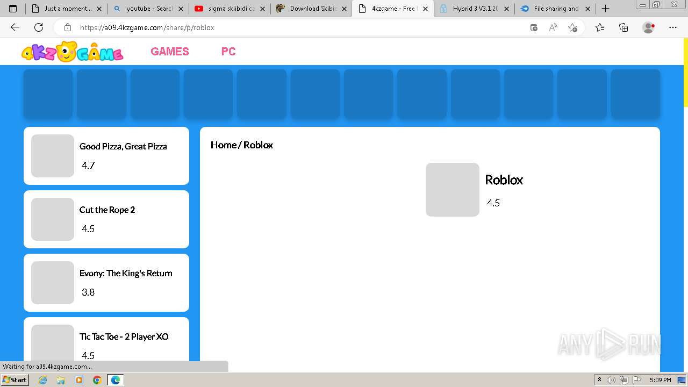The height and width of the screenshot is (387, 688).
Task: Click Good Pizza, Great Pizza thumbnail
Action: (x=53, y=156)
